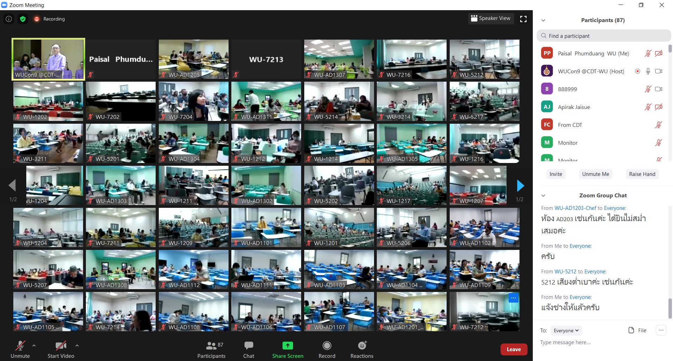Open the Reactions menu
Screen dimensions: 673x361
[x=362, y=349]
